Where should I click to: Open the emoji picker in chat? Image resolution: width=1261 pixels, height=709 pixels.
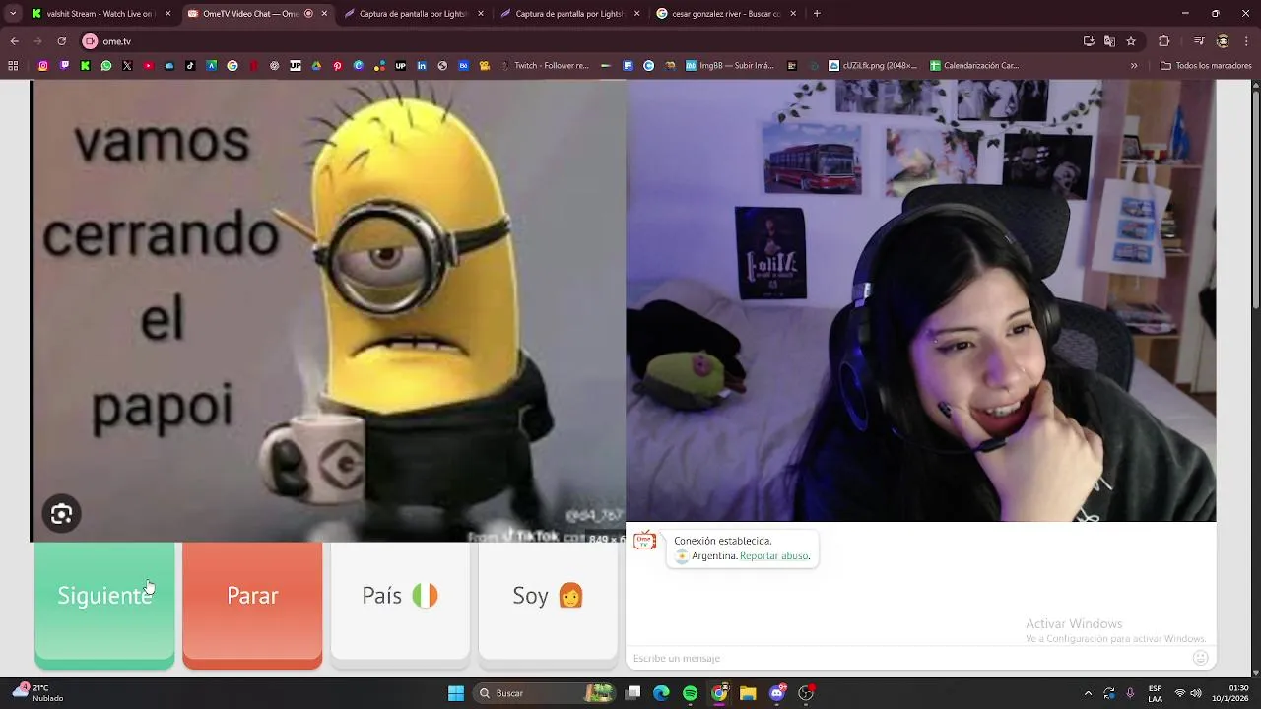point(1200,658)
